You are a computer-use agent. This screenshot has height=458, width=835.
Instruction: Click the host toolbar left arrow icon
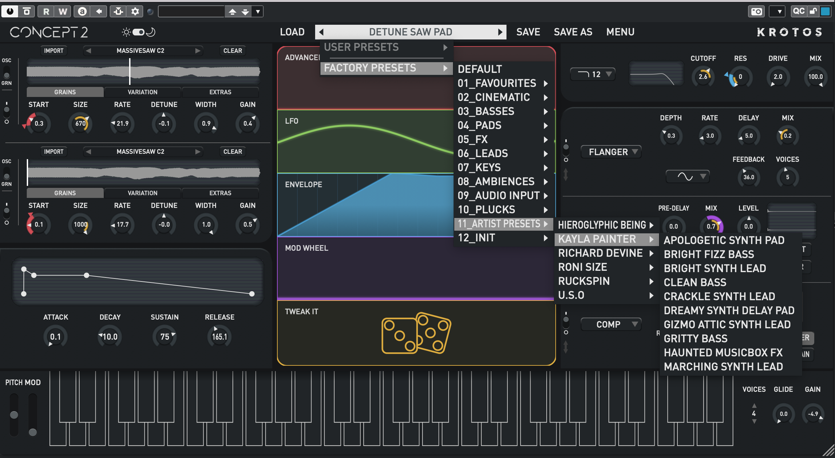coord(99,11)
